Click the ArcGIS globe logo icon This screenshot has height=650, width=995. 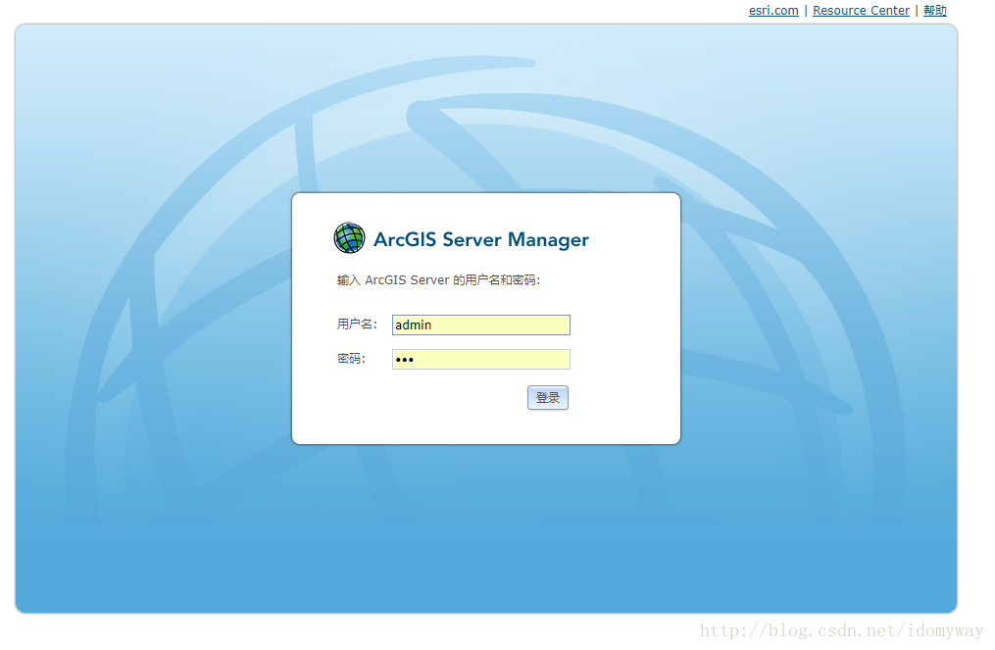coord(349,238)
